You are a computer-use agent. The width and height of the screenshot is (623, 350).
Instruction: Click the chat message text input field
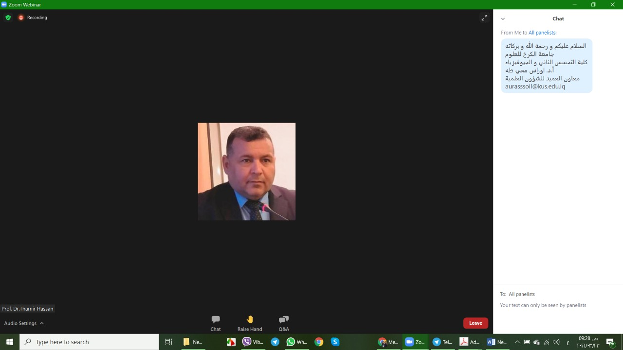coord(558,316)
